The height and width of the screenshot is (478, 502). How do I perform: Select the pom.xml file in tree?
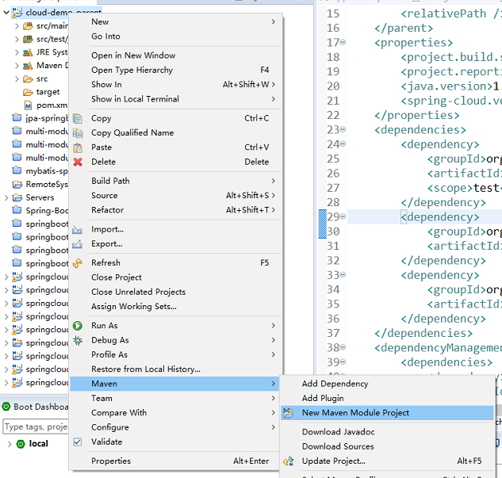51,105
